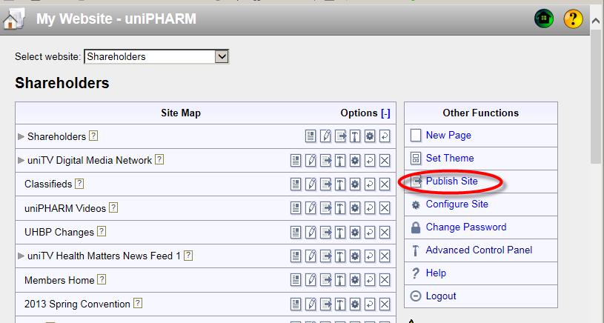Screen dimensions: 604x323
Task: Click the home folder icon beside My Website title
Action: (x=14, y=19)
